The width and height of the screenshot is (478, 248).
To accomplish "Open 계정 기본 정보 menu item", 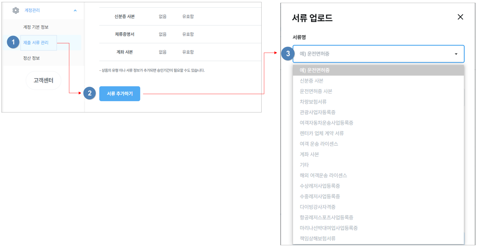I will point(36,27).
